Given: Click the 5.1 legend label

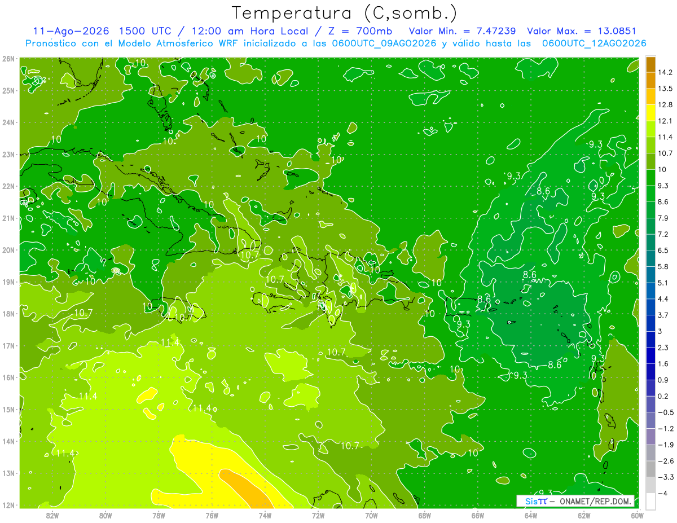Looking at the screenshot, I should (664, 283).
